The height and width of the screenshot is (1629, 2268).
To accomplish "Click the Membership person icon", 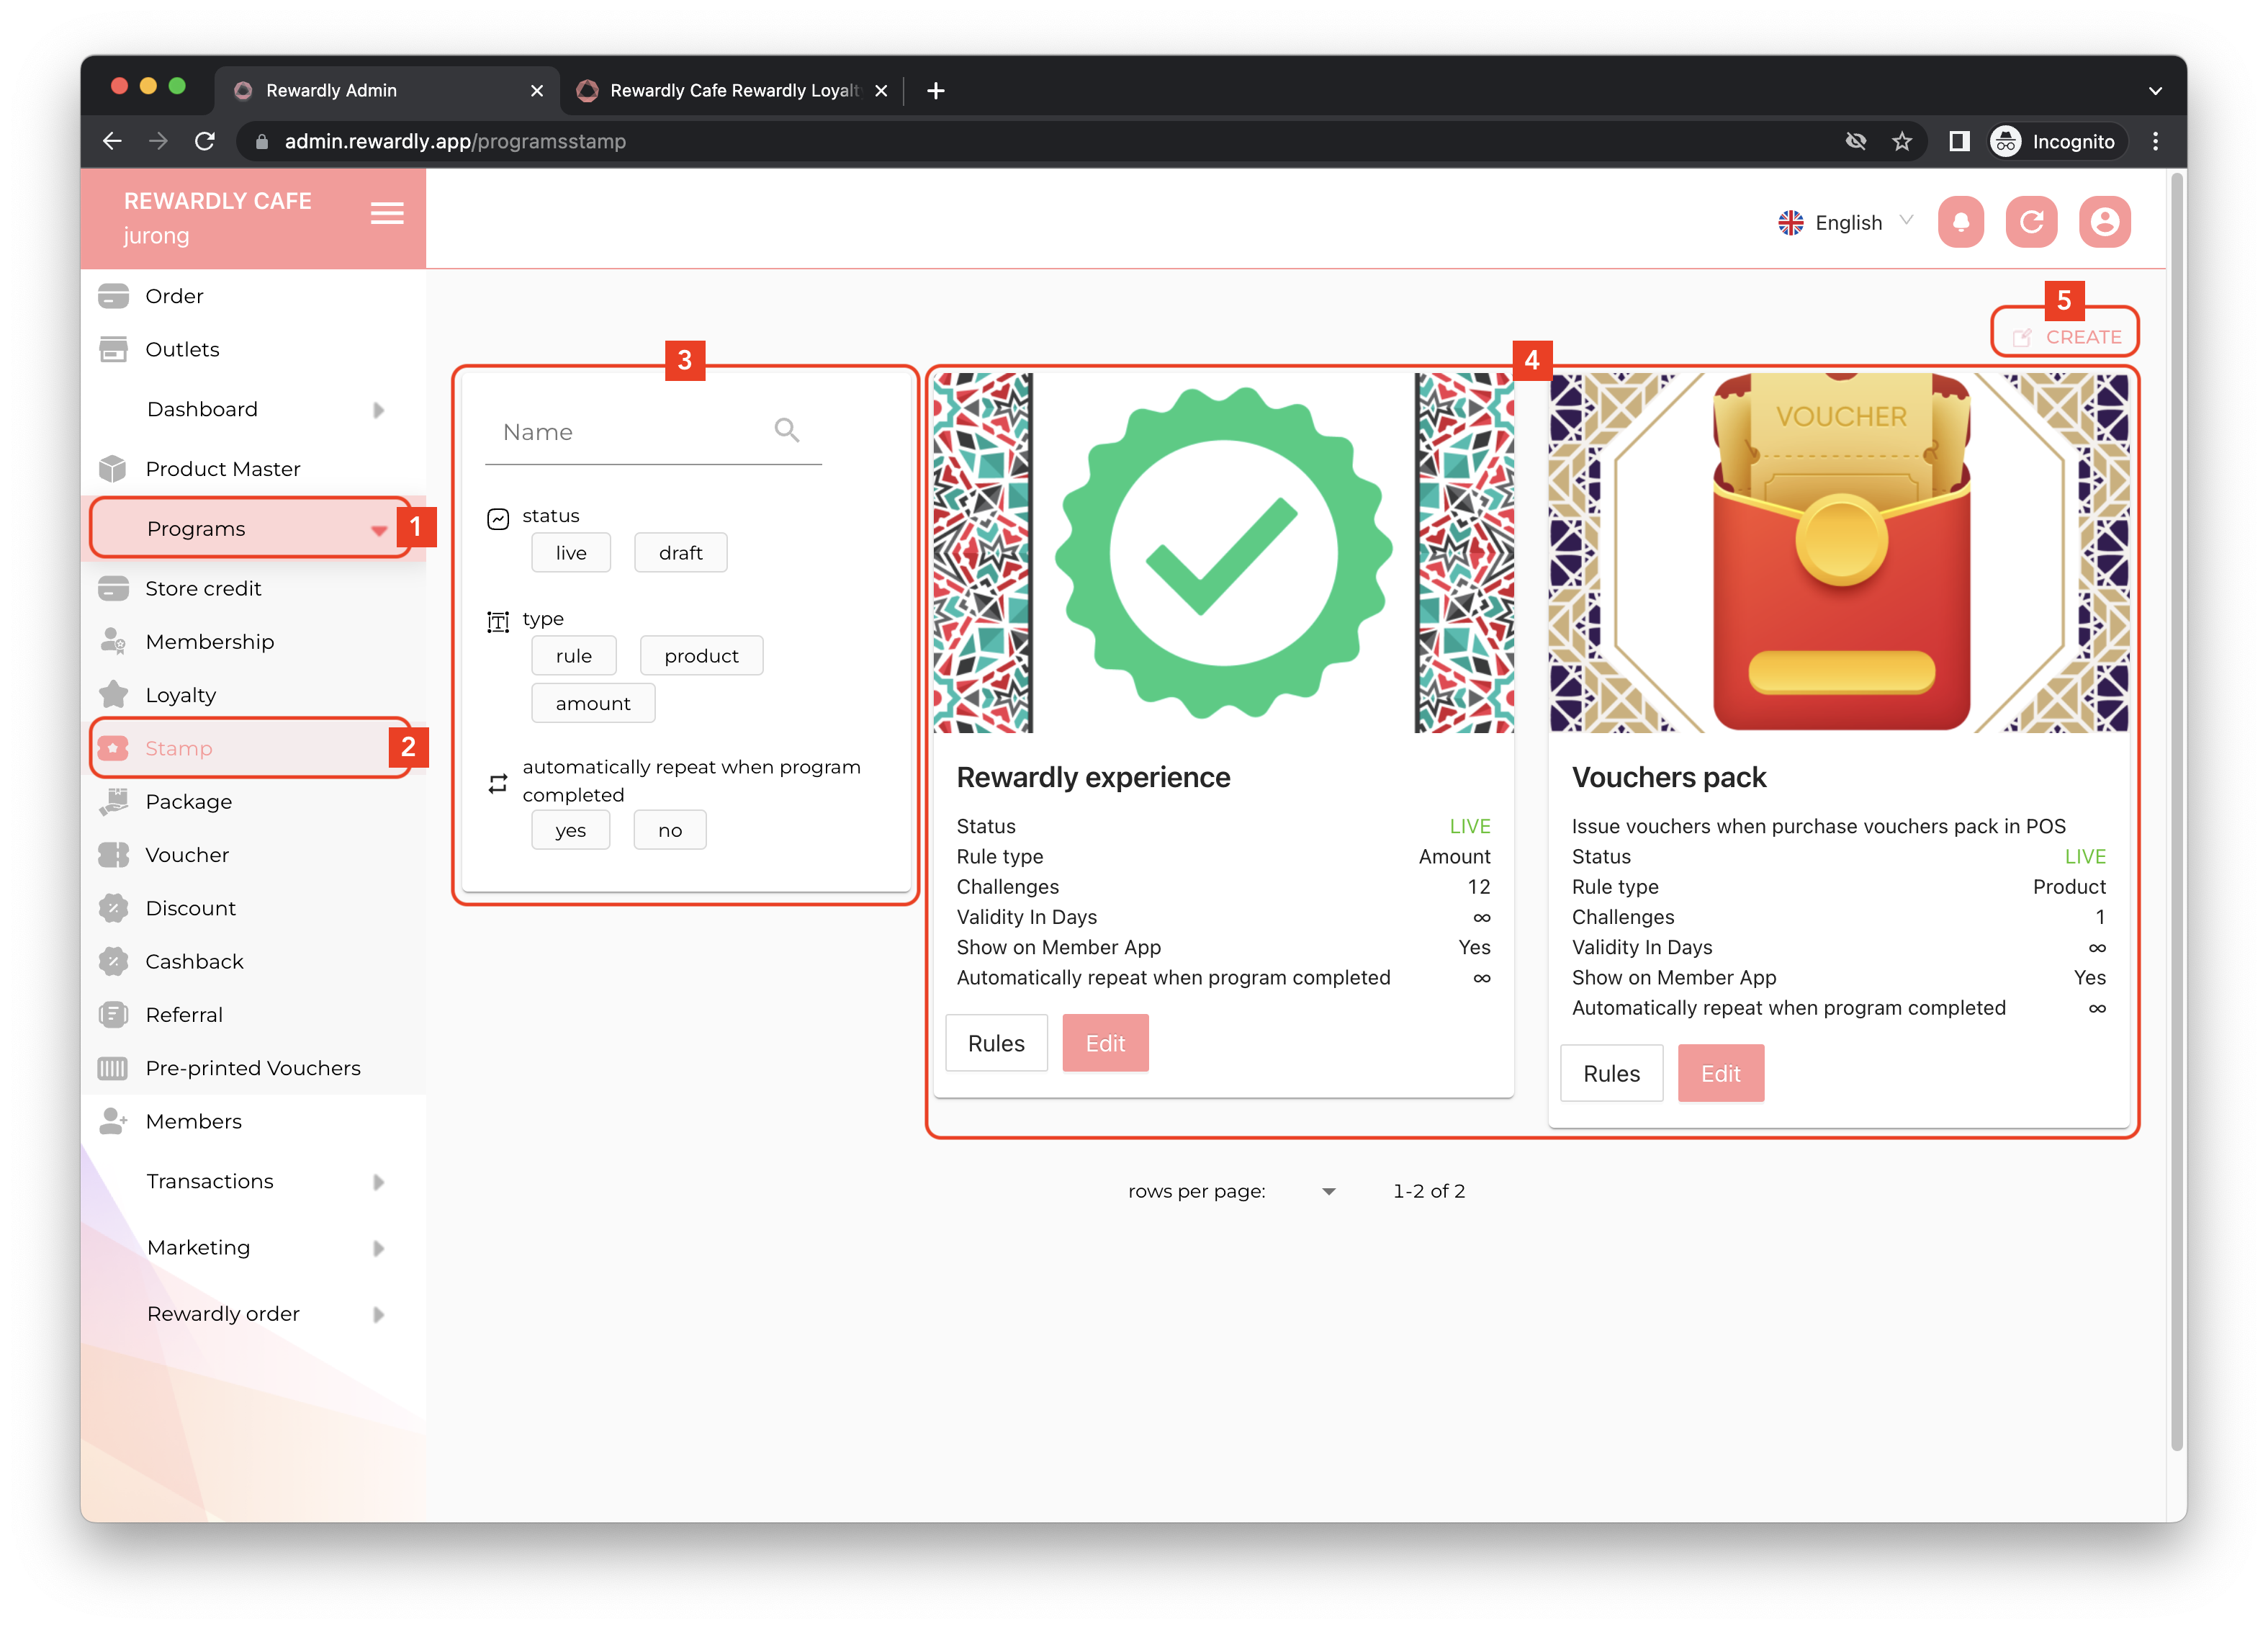I will 113,641.
